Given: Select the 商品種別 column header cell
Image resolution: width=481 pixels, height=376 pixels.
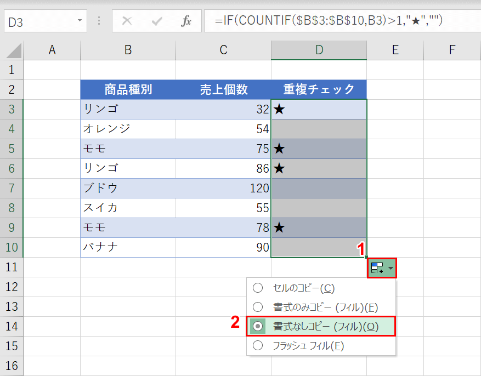Looking at the screenshot, I should [x=128, y=89].
